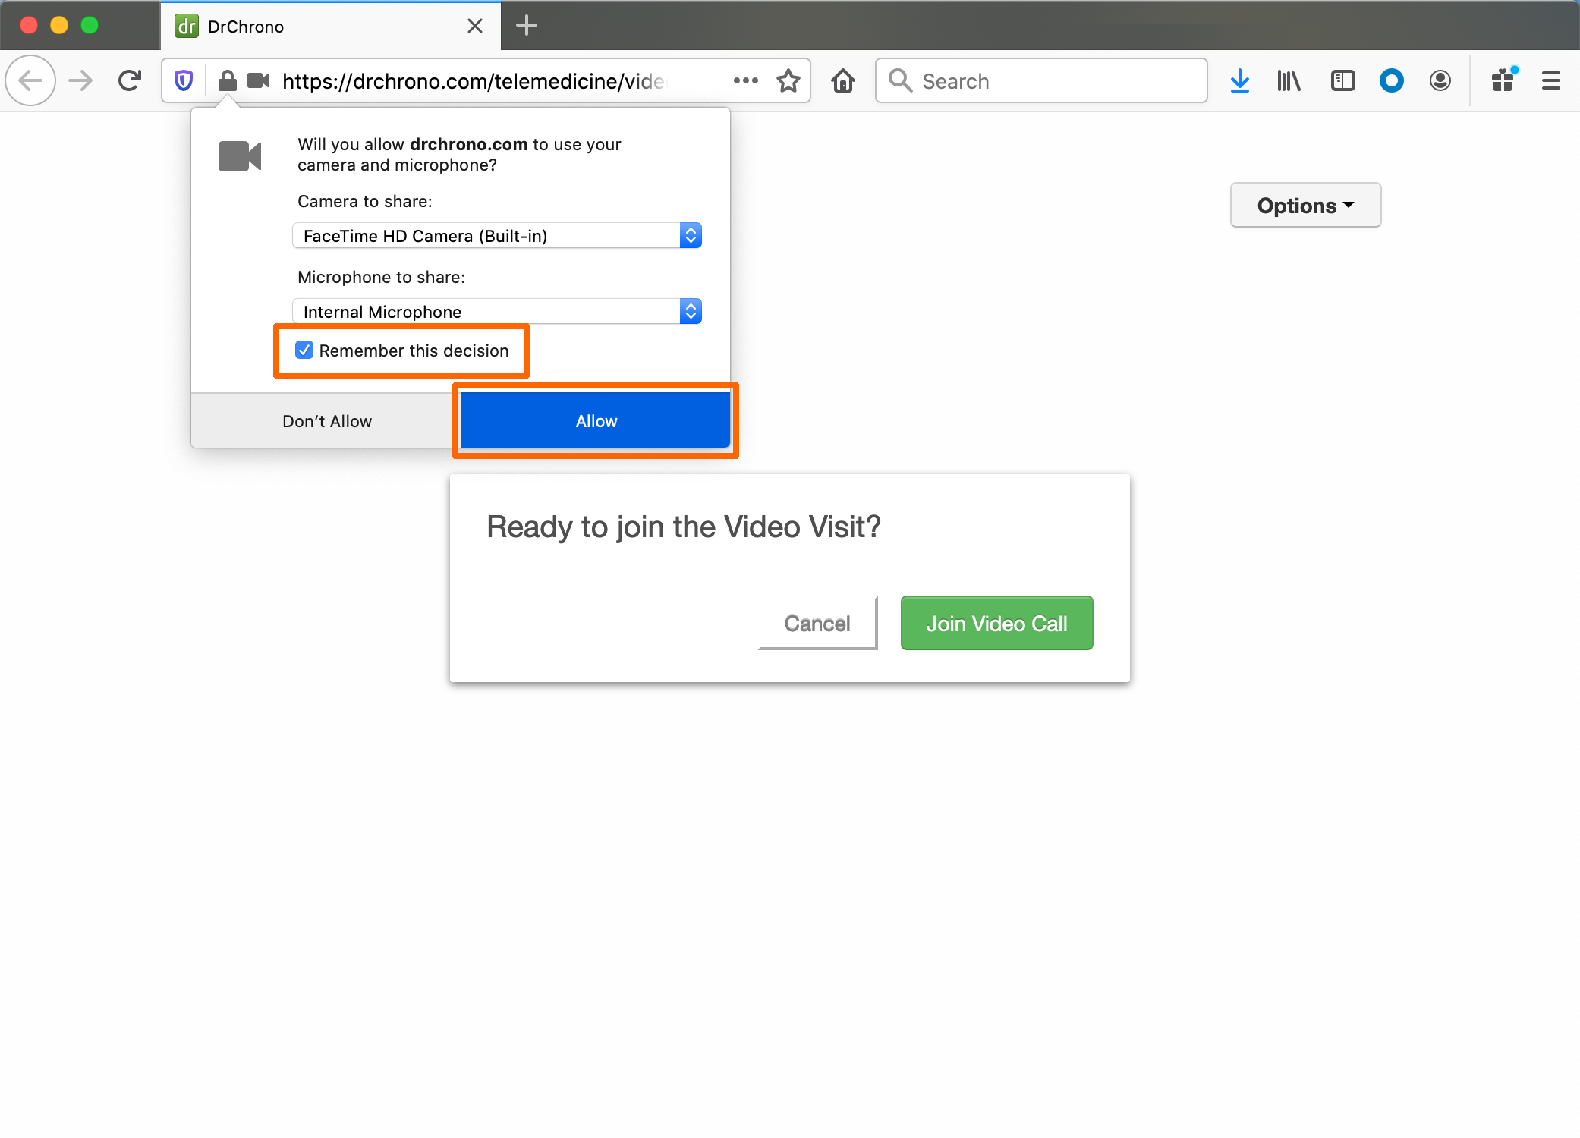Show downloads panel
This screenshot has height=1138, width=1580.
(1240, 80)
